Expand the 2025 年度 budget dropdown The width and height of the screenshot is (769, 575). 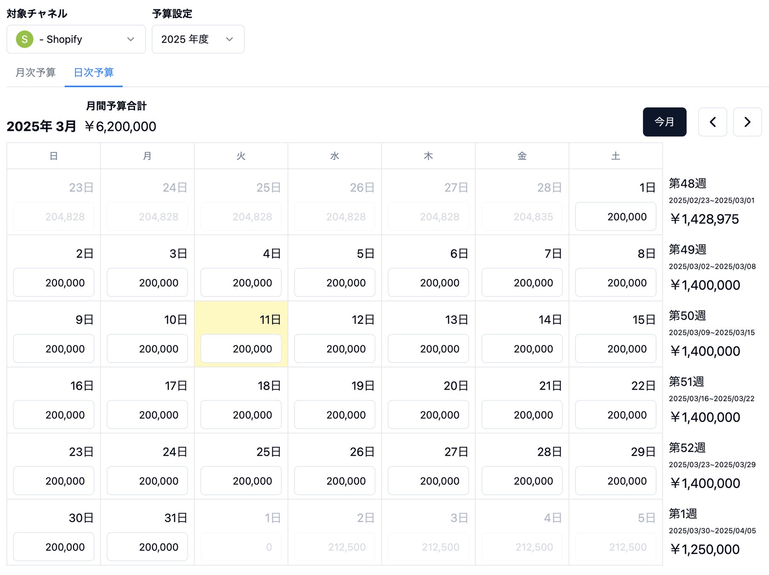click(198, 39)
